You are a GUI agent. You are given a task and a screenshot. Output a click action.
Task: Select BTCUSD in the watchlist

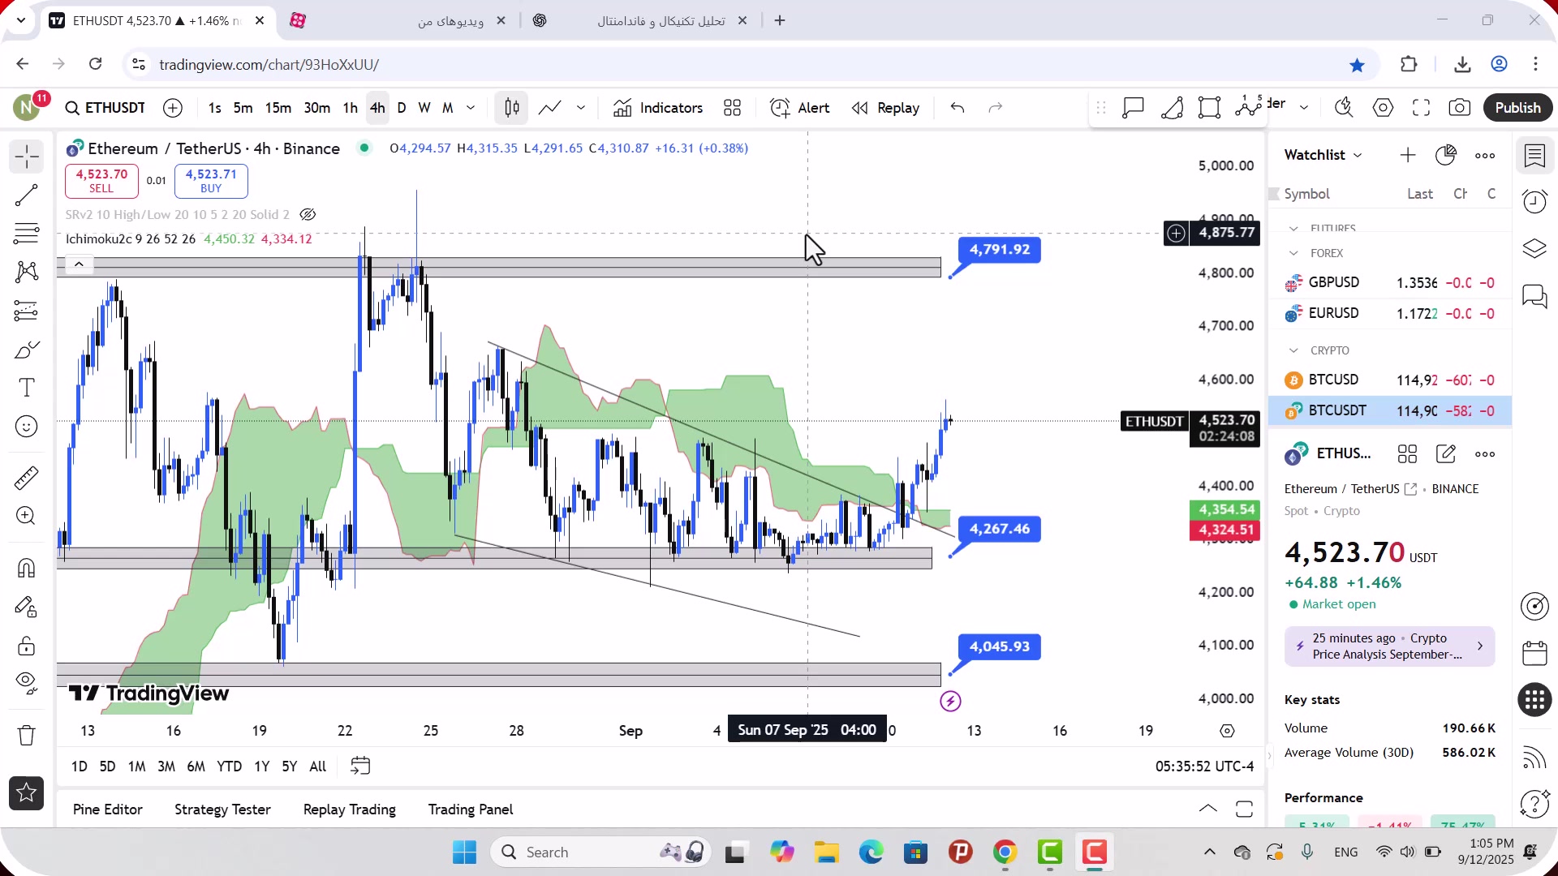pyautogui.click(x=1390, y=380)
